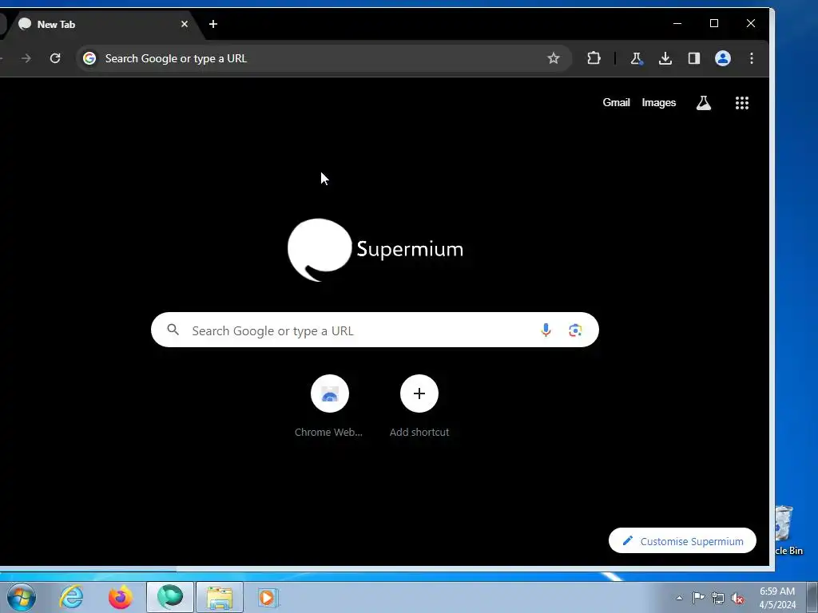Reload the page with the refresh icon
The width and height of the screenshot is (818, 613).
55,58
